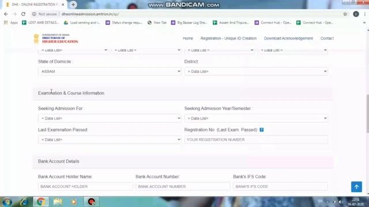Bookmark this page with star icon
This screenshot has height=207, width=369.
(345, 14)
